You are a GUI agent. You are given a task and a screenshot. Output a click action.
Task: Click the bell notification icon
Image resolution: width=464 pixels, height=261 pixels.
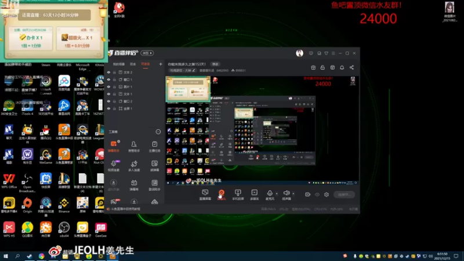(342, 67)
